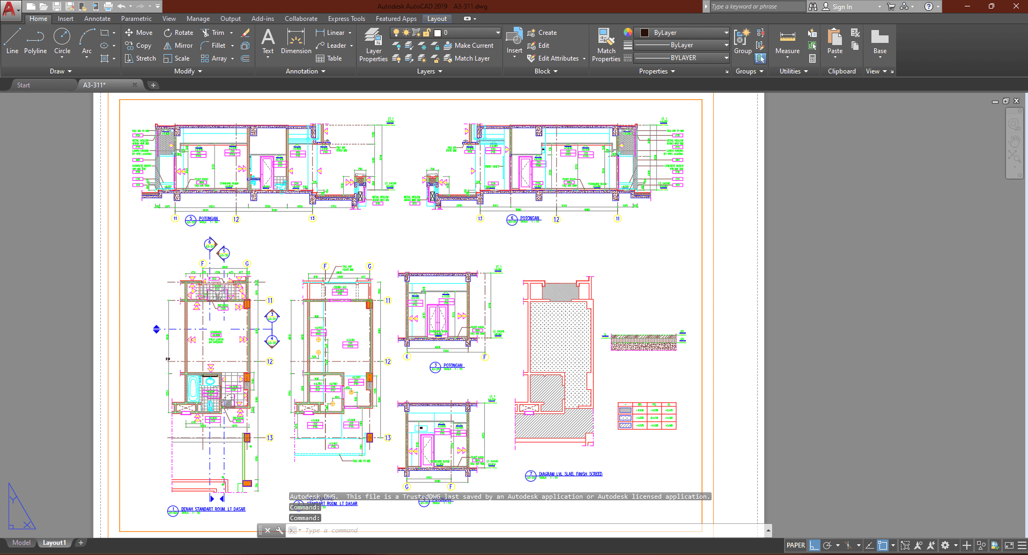This screenshot has width=1028, height=555.
Task: Toggle Ortho mode in status bar
Action: (x=814, y=545)
